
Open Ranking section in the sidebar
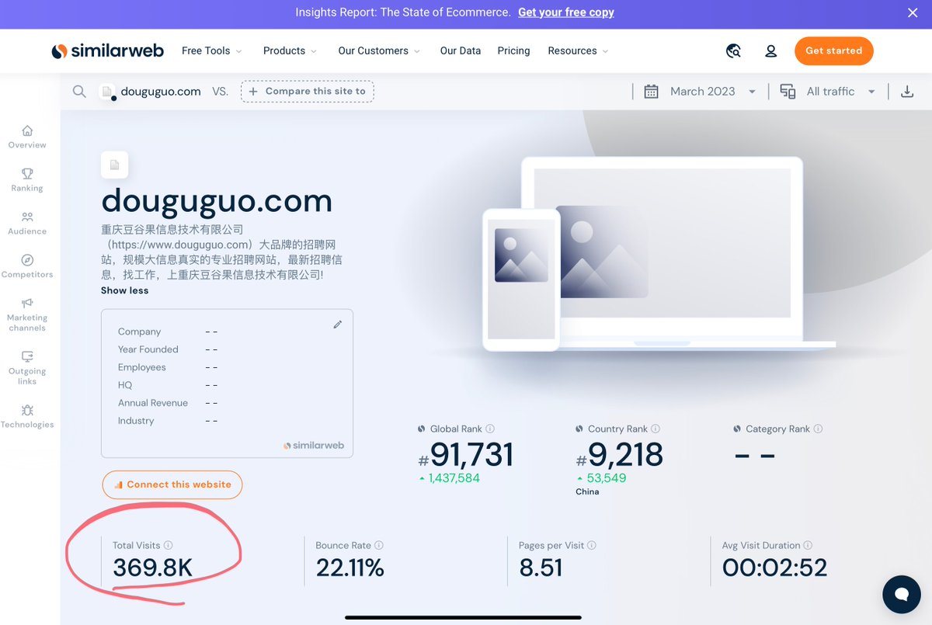(x=27, y=180)
